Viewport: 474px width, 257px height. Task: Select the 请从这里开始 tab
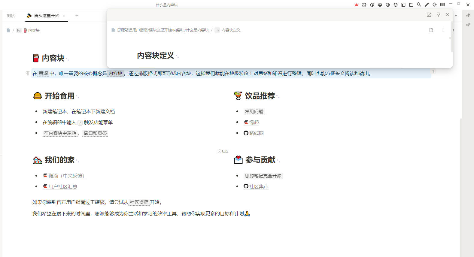(x=46, y=16)
